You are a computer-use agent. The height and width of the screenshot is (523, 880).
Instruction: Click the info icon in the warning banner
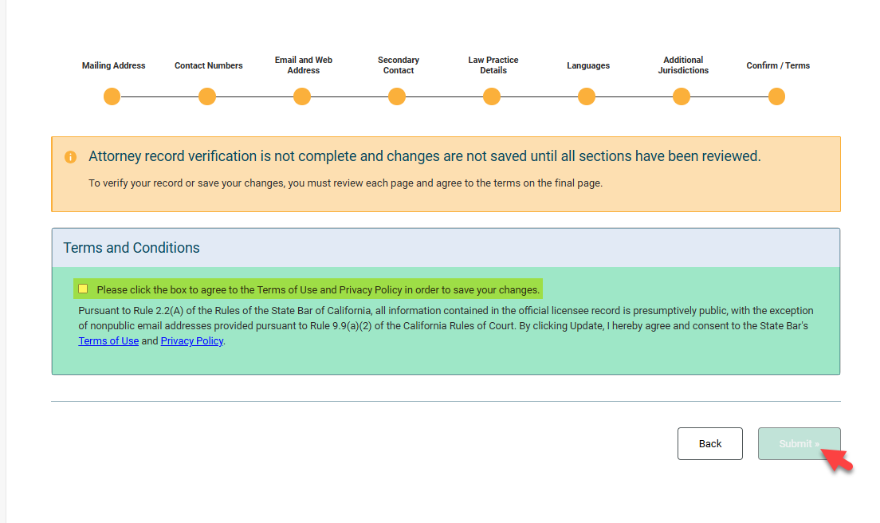click(x=71, y=157)
